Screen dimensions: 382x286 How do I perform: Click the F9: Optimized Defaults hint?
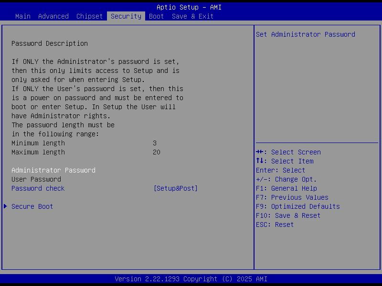[x=297, y=206]
